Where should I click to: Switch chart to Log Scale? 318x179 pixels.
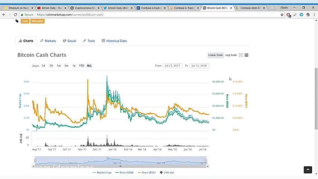[x=231, y=55]
